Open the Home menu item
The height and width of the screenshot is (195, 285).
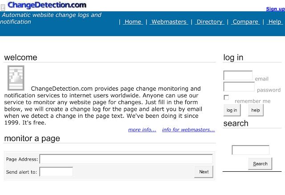pyautogui.click(x=133, y=21)
